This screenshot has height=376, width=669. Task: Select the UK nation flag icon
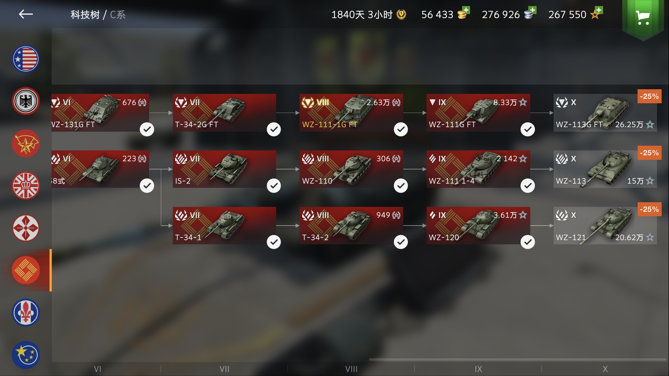(x=26, y=186)
